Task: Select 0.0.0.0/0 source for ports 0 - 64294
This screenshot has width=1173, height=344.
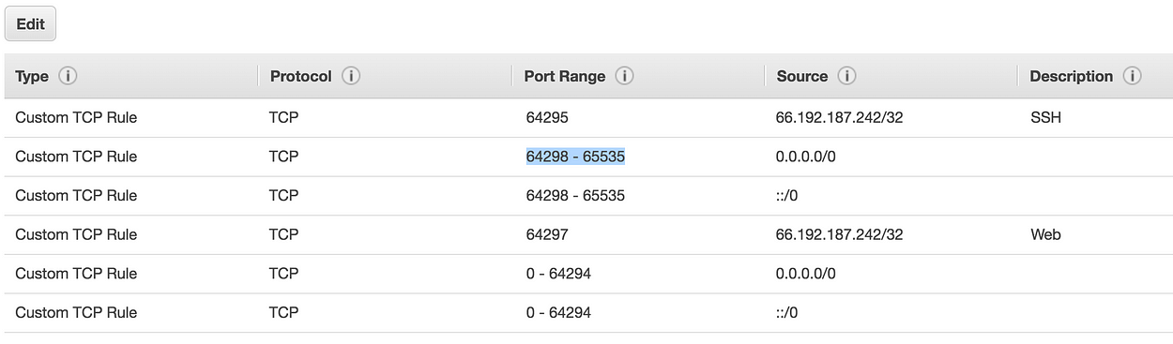Action: (805, 273)
